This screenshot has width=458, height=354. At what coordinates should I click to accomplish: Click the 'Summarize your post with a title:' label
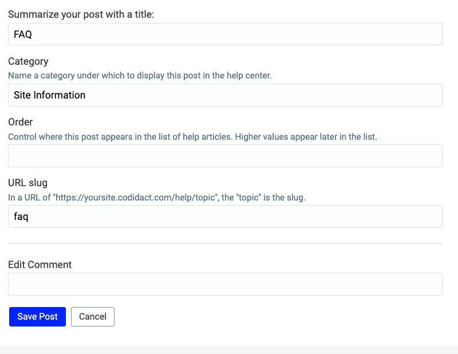[x=81, y=14]
